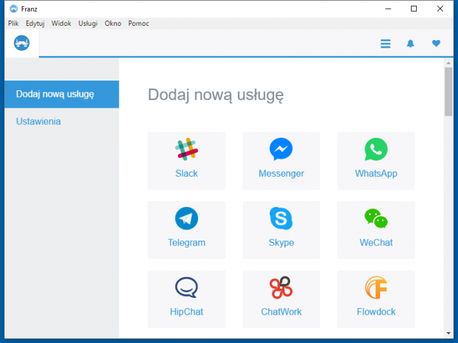
Task: Click the WeChat text label
Action: point(376,242)
